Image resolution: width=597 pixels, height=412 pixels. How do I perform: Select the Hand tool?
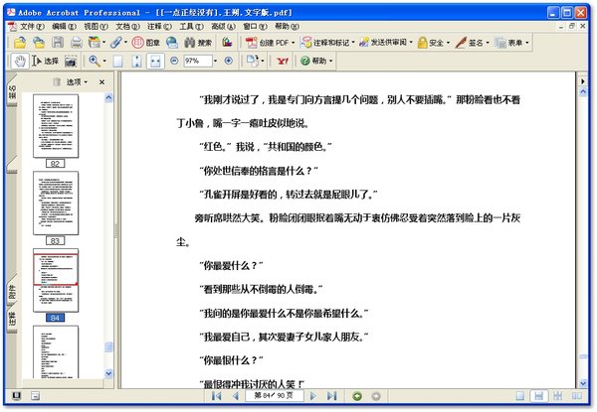coord(20,61)
